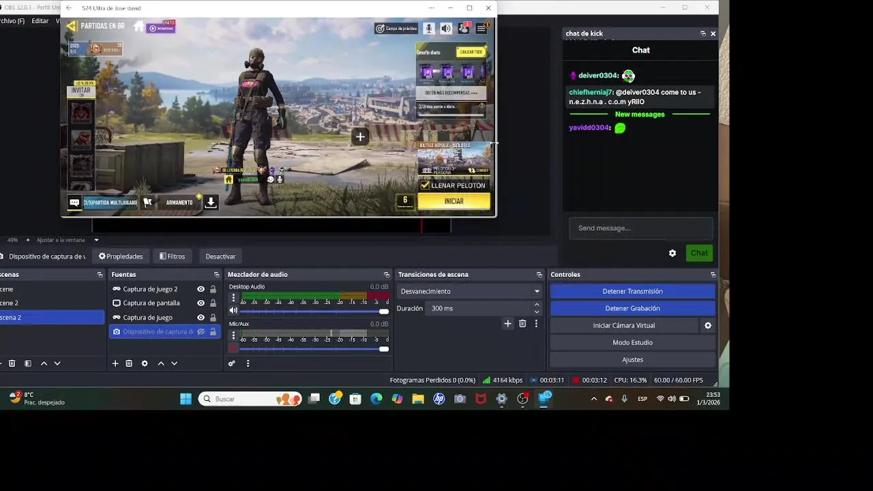Image resolution: width=873 pixels, height=491 pixels.
Task: Open the Editar menu in OBS
Action: (x=40, y=21)
